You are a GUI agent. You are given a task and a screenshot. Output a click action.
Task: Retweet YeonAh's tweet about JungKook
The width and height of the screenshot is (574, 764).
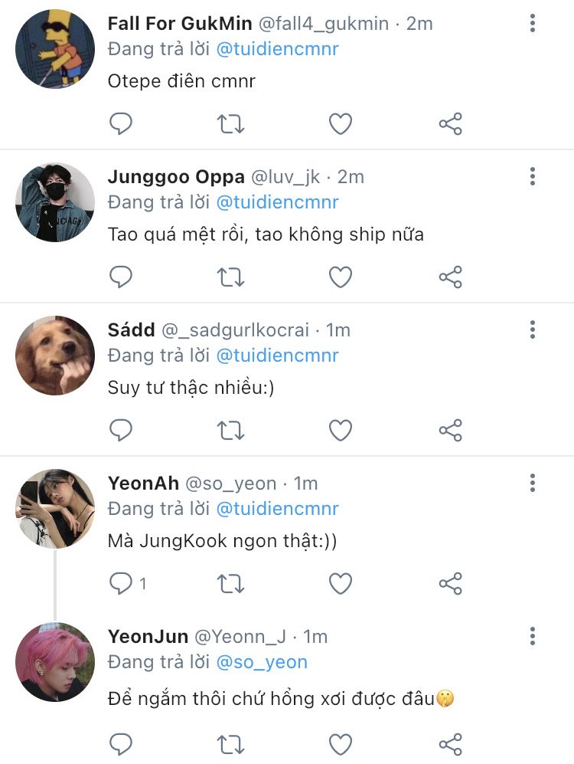pyautogui.click(x=230, y=584)
